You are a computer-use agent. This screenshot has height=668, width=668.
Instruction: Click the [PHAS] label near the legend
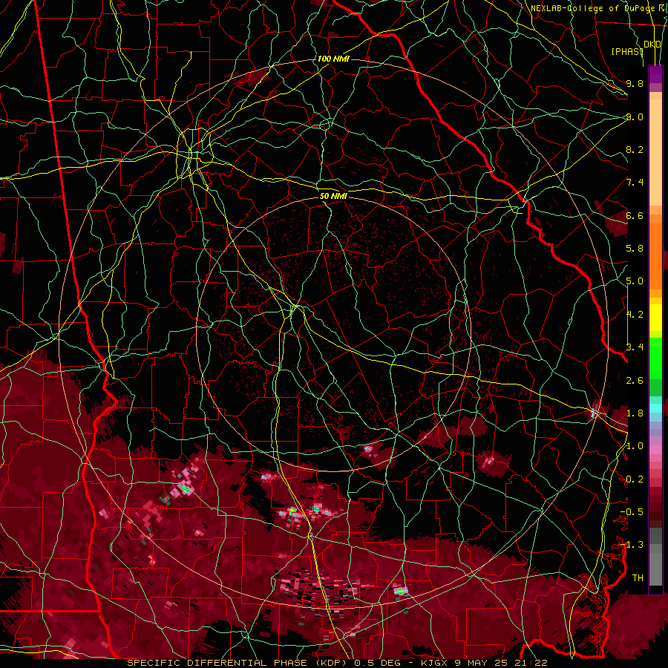[x=627, y=51]
